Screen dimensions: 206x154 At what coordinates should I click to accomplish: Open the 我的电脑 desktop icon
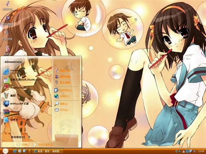[x=7, y=21]
